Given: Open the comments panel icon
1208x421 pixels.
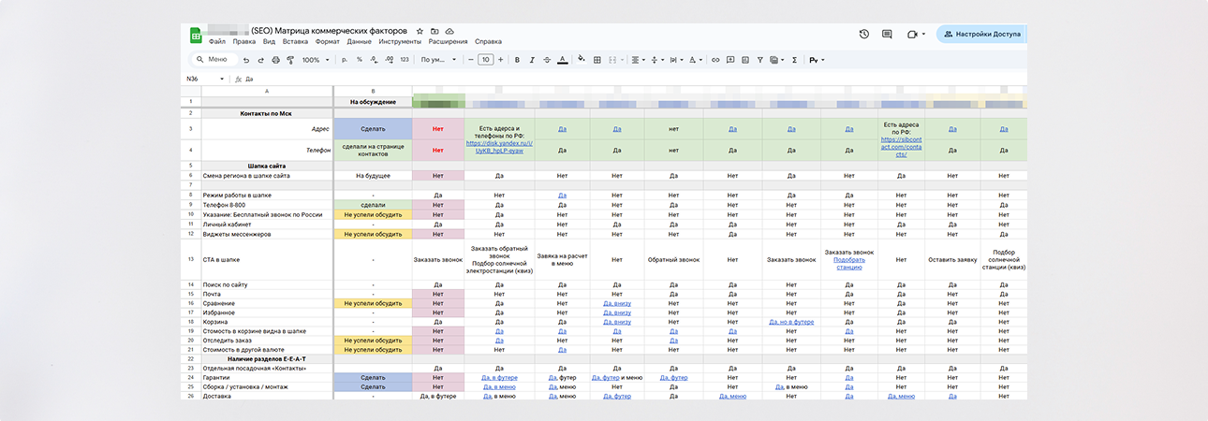Looking at the screenshot, I should click(x=887, y=34).
